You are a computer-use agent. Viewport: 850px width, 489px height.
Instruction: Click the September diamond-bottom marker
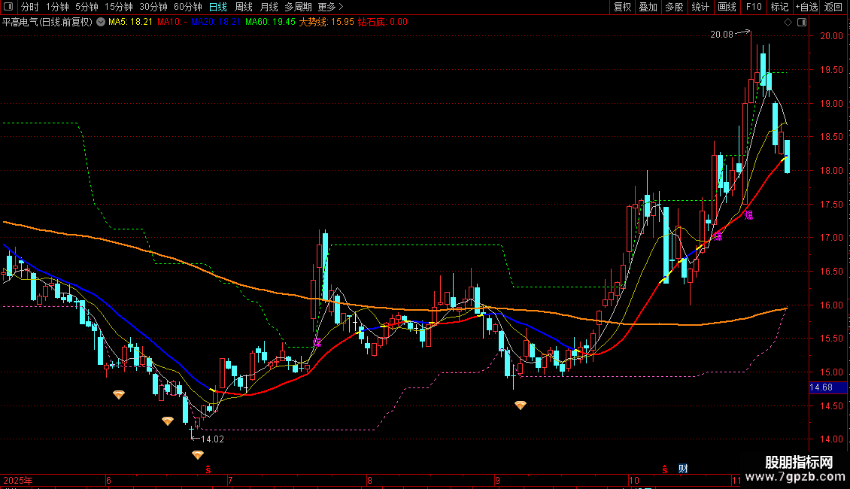tap(521, 405)
